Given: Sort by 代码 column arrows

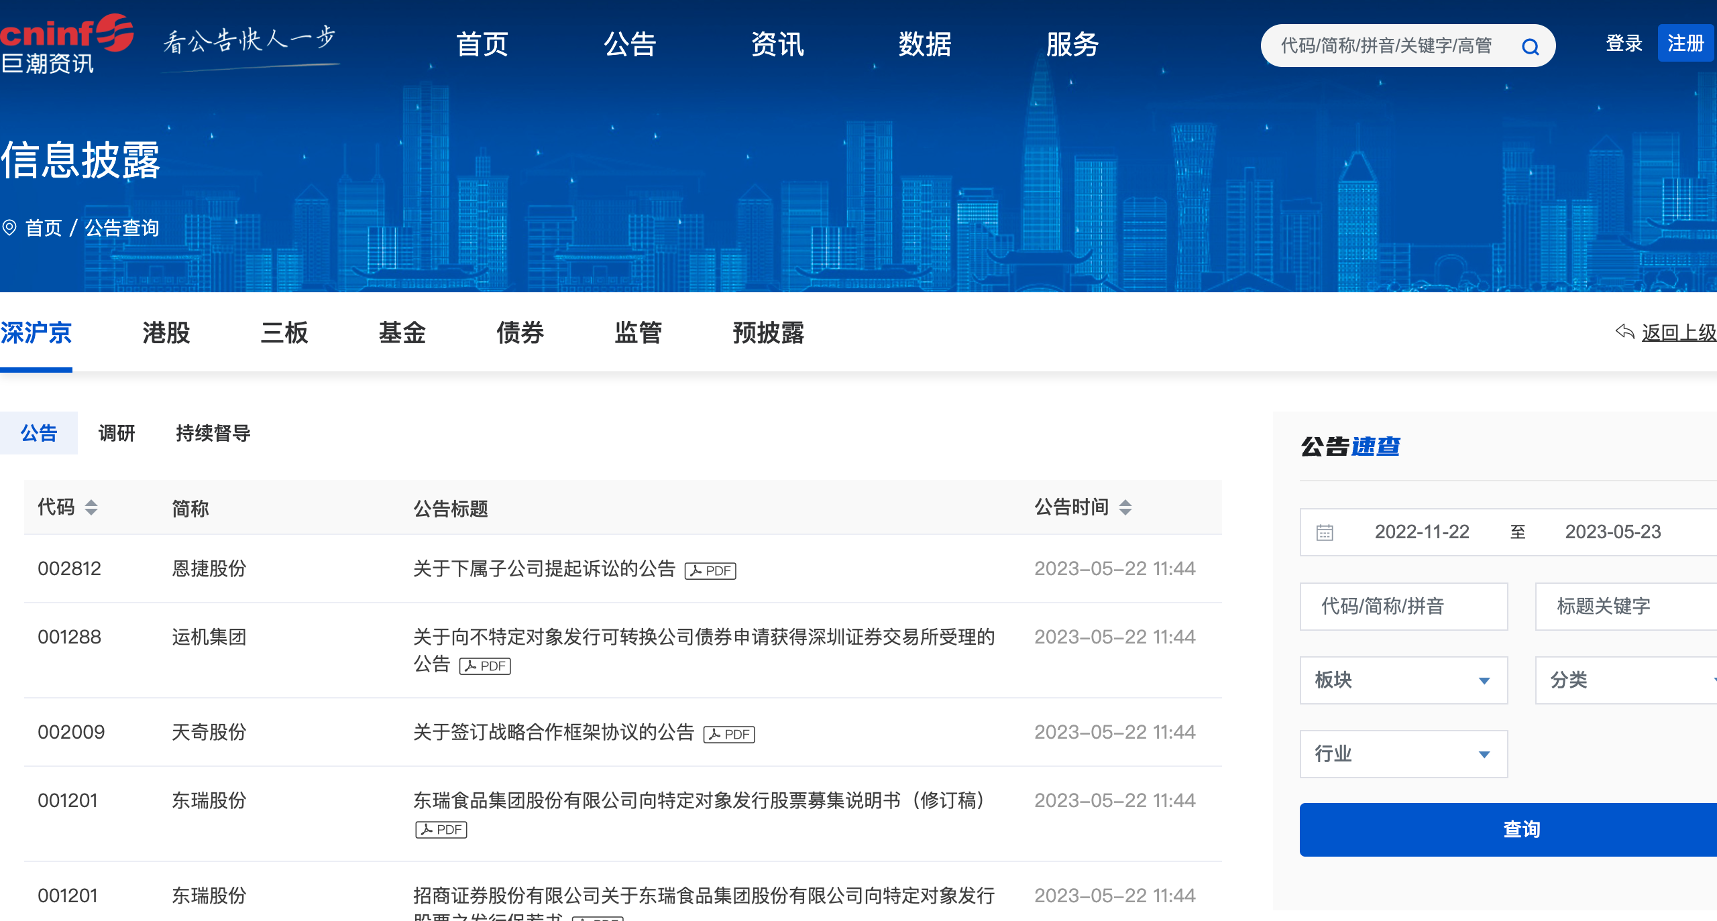Looking at the screenshot, I should coord(91,507).
